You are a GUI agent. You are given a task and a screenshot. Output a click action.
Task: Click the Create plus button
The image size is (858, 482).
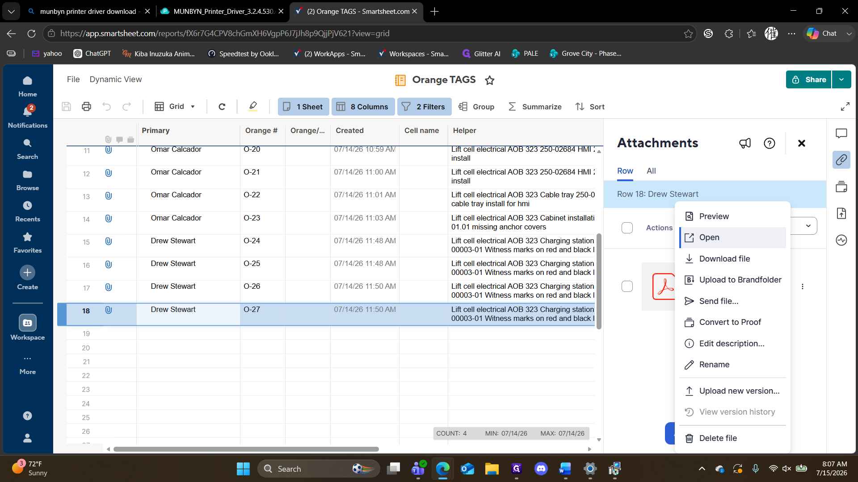coord(27,272)
